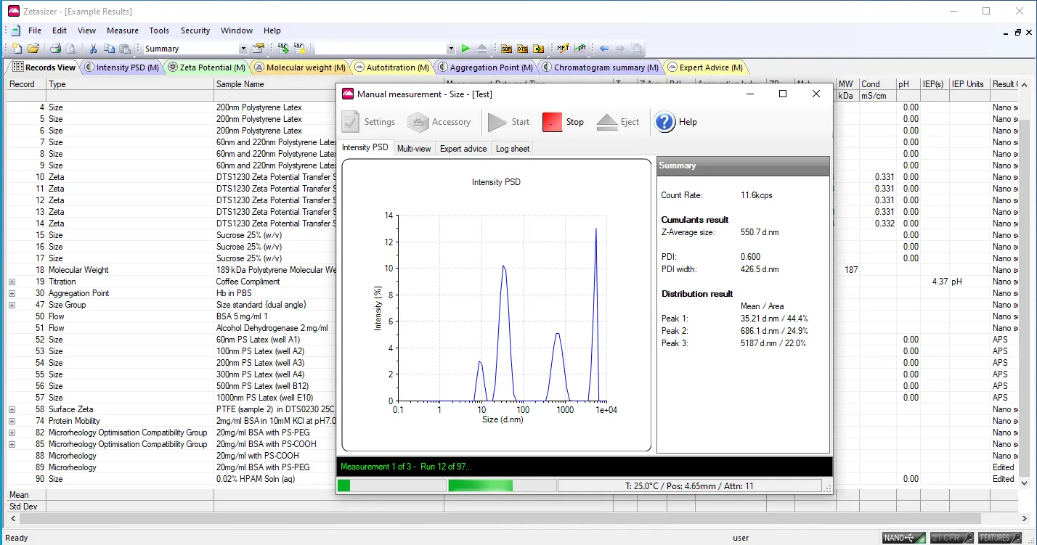The height and width of the screenshot is (545, 1037).
Task: Open the Log sheet tab in dialog
Action: click(x=513, y=149)
